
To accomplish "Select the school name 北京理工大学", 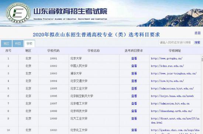I will tap(79, 104).
